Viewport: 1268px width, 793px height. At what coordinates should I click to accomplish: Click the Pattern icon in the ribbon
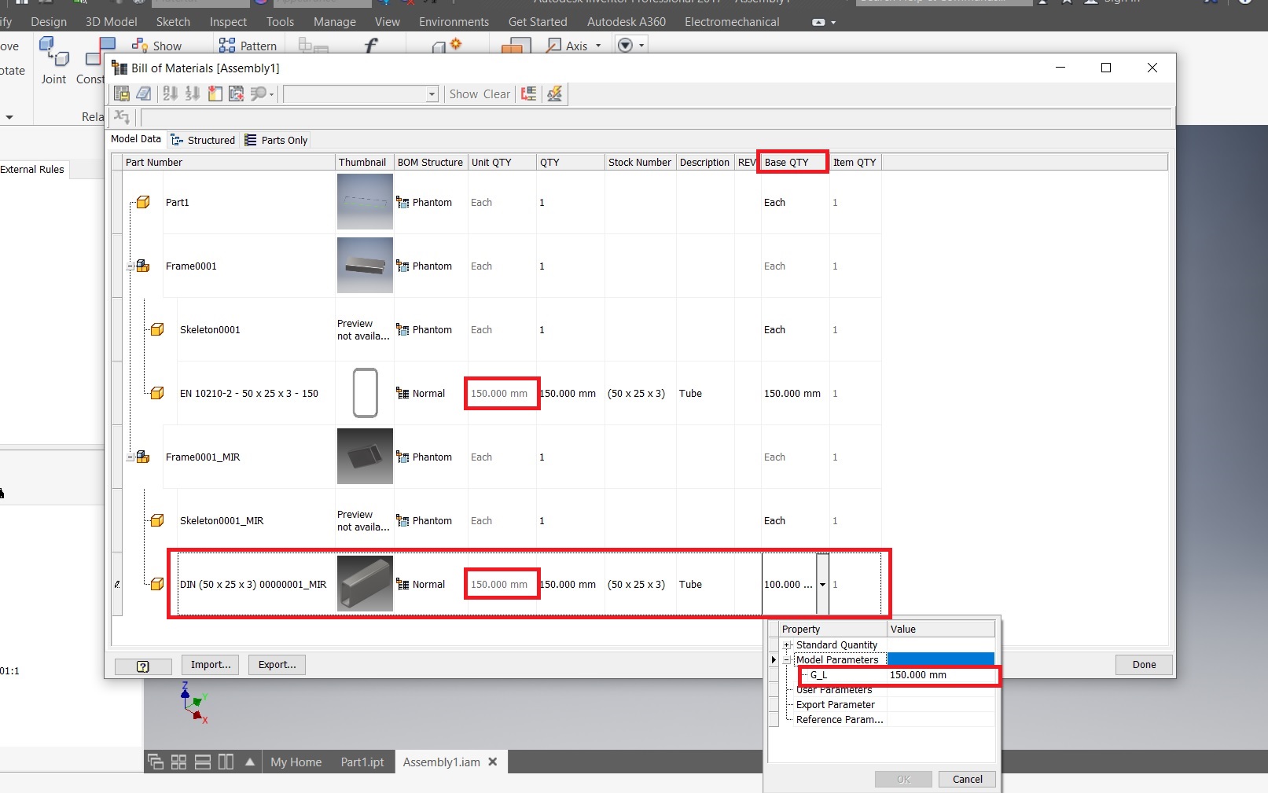[x=227, y=46]
